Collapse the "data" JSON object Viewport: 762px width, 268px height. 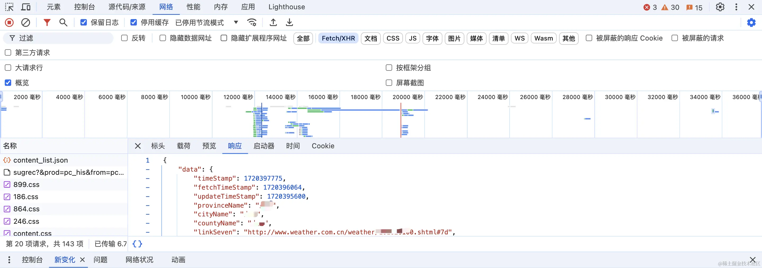148,169
